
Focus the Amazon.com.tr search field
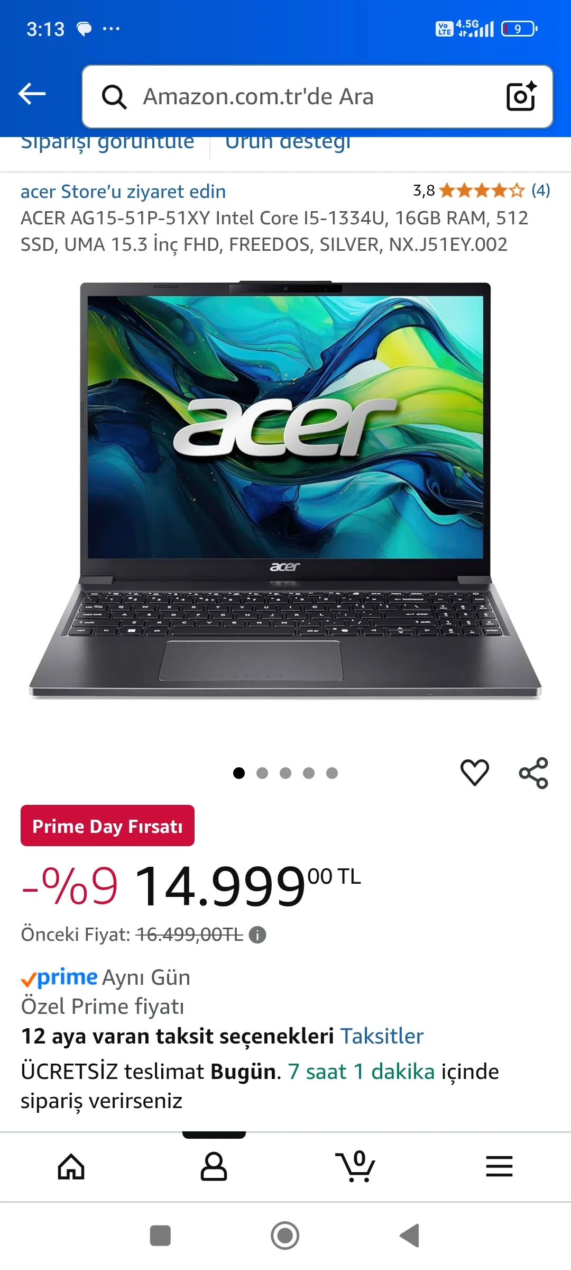pyautogui.click(x=317, y=96)
